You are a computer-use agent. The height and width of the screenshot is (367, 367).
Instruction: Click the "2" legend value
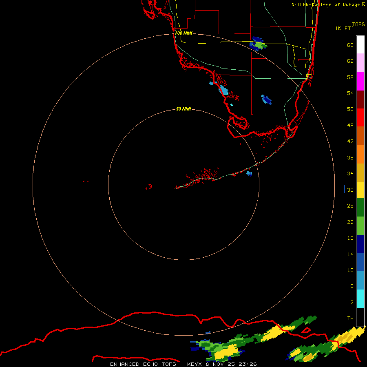[352, 303]
